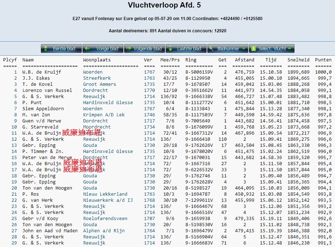Click the name Peter van de Merwe
The width and height of the screenshot is (335, 247).
tap(47, 158)
